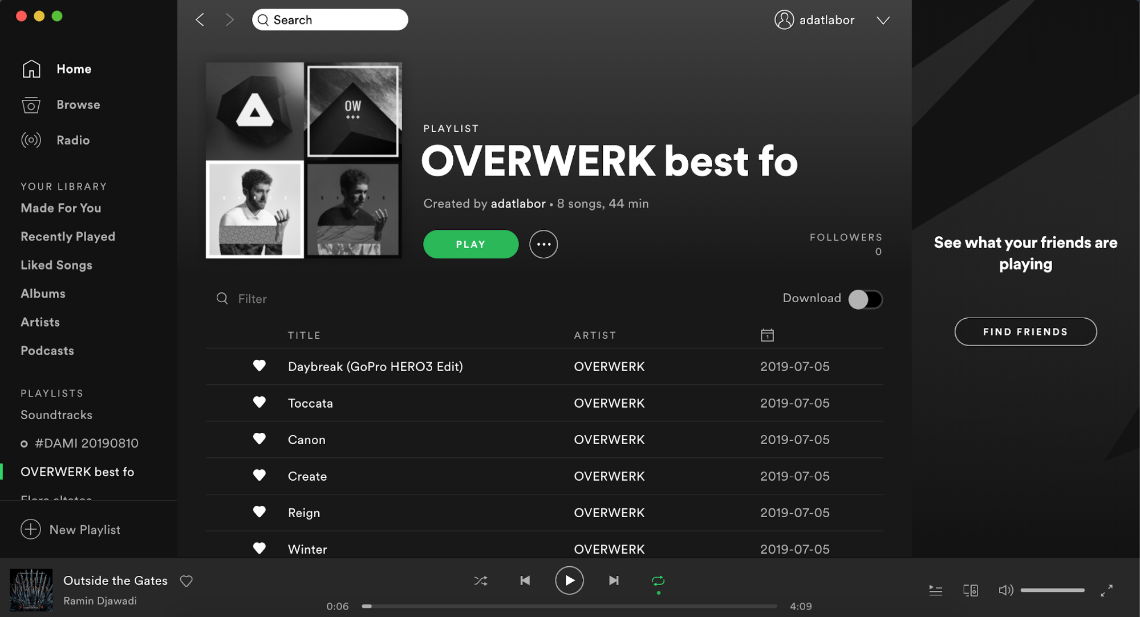
Task: Go forward with the right arrow
Action: 230,20
